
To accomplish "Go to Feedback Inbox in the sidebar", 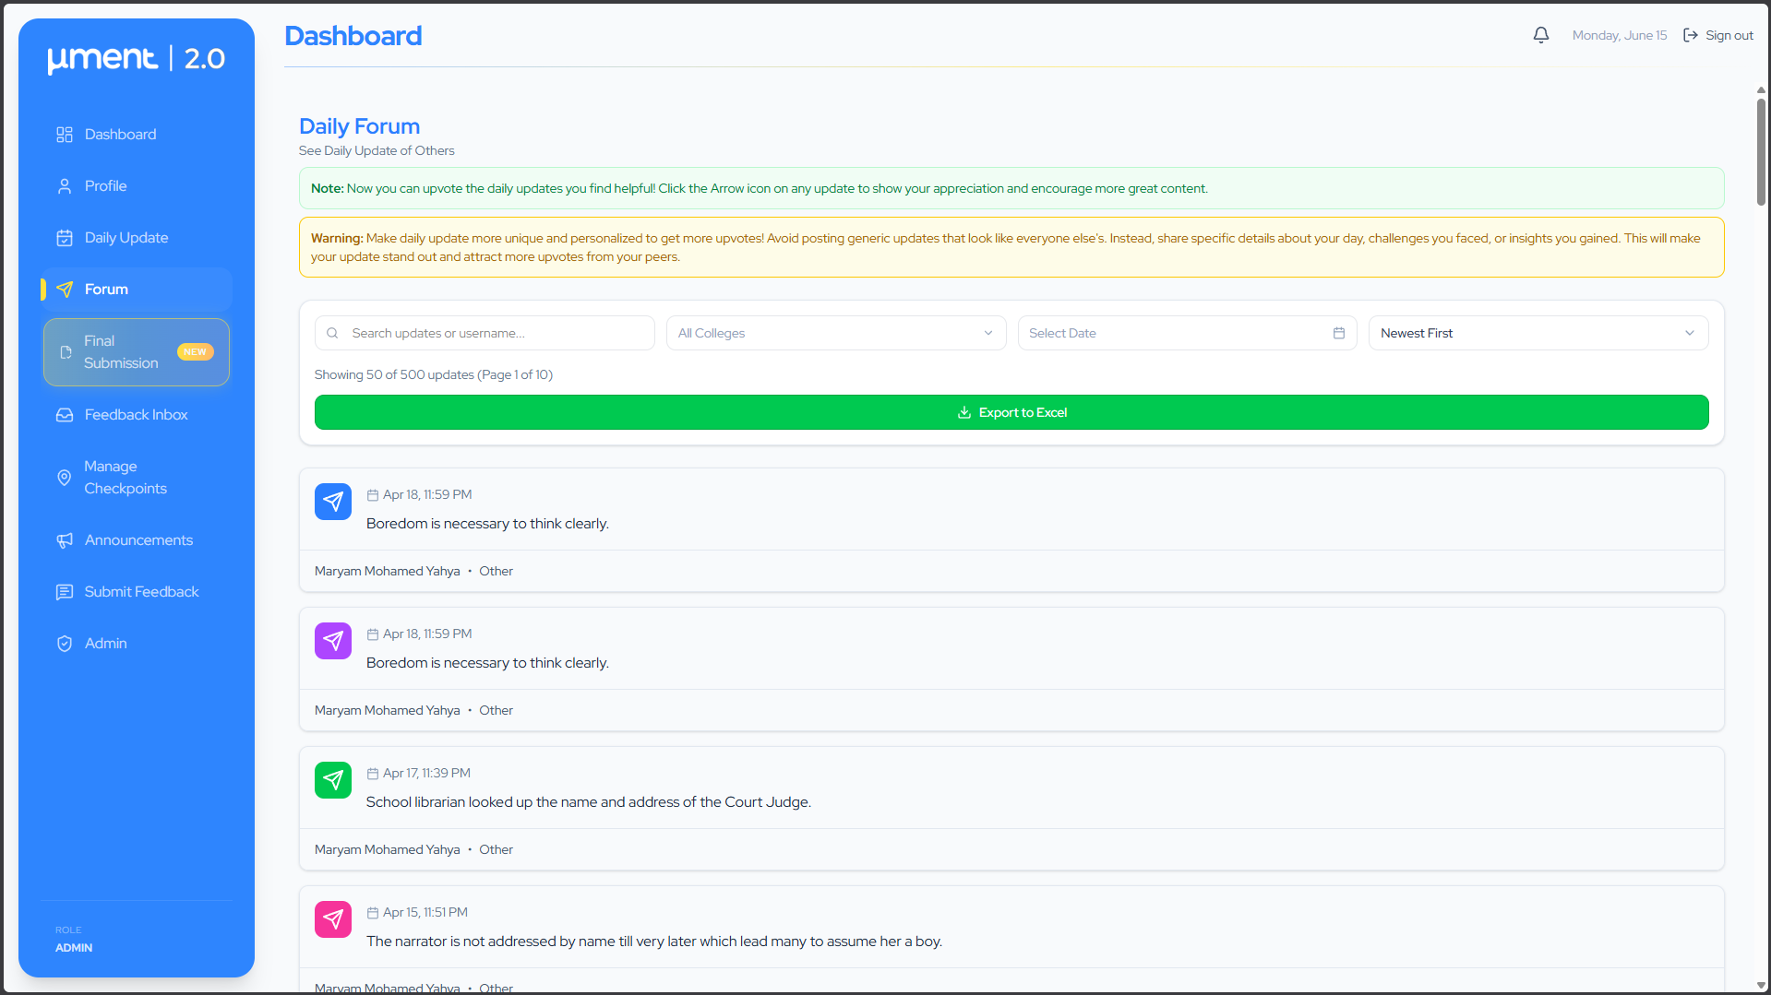I will point(137,415).
